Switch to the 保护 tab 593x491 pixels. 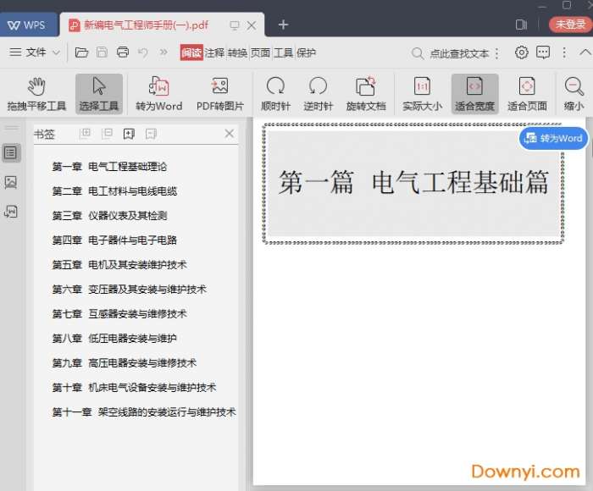click(306, 52)
